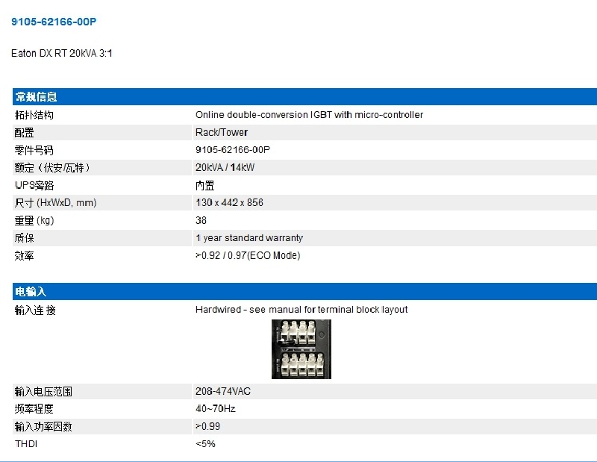Select the 零件号码 row label

[34, 150]
